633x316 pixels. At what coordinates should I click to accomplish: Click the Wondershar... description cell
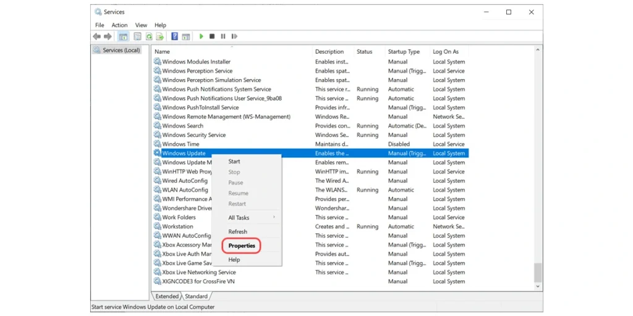(x=332, y=208)
